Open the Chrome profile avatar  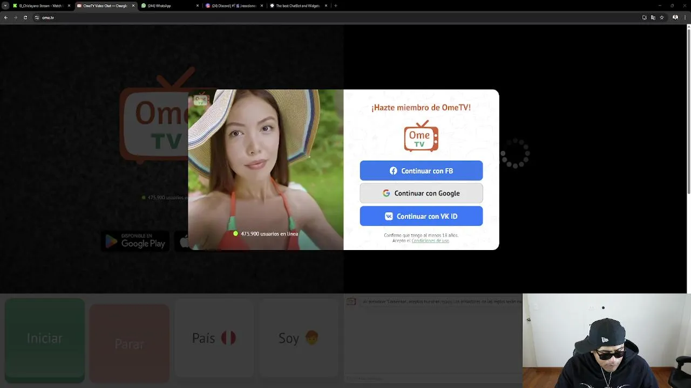(x=675, y=17)
